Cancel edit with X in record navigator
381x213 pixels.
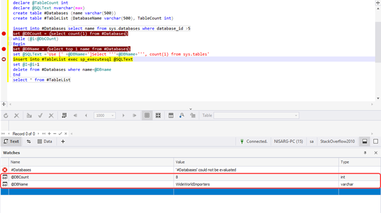66,134
